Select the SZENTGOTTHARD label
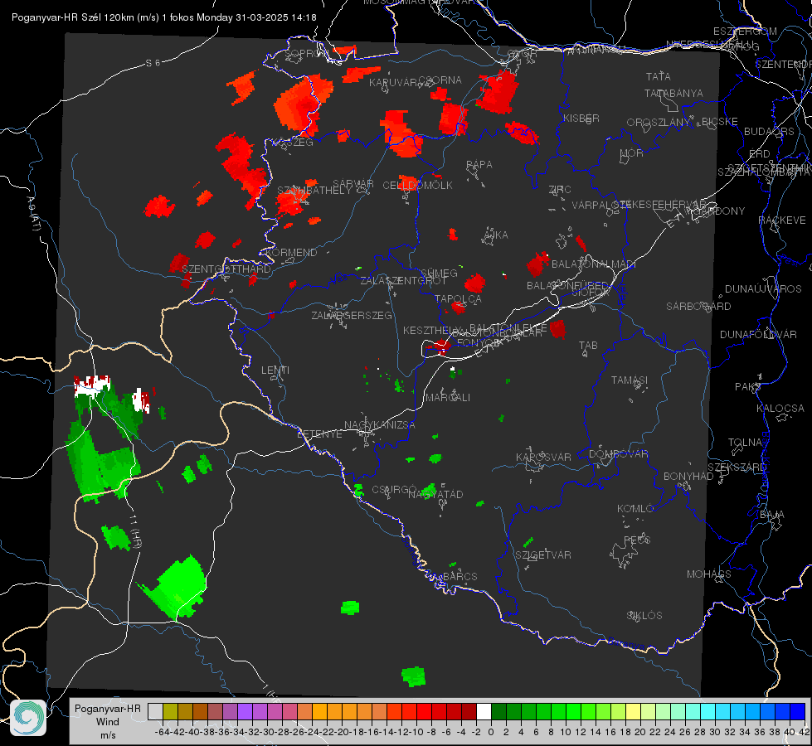Viewport: 812px width, 746px height. (x=226, y=269)
